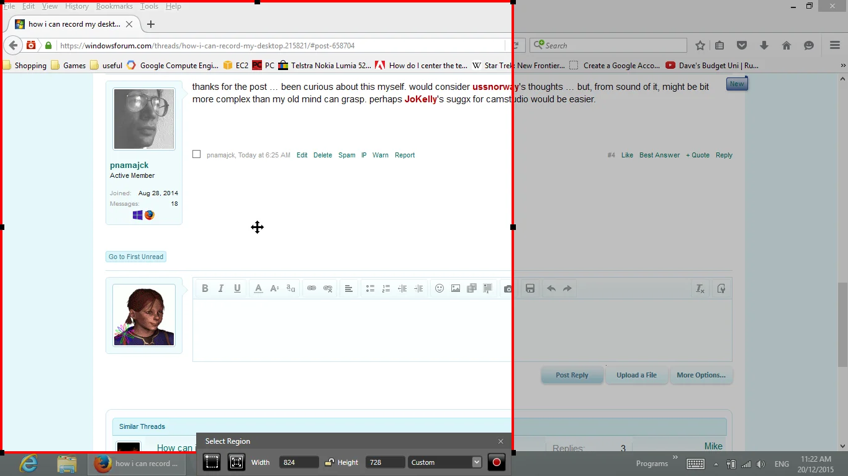Click the Firefox URL address bar
This screenshot has width=848, height=476.
[281, 45]
